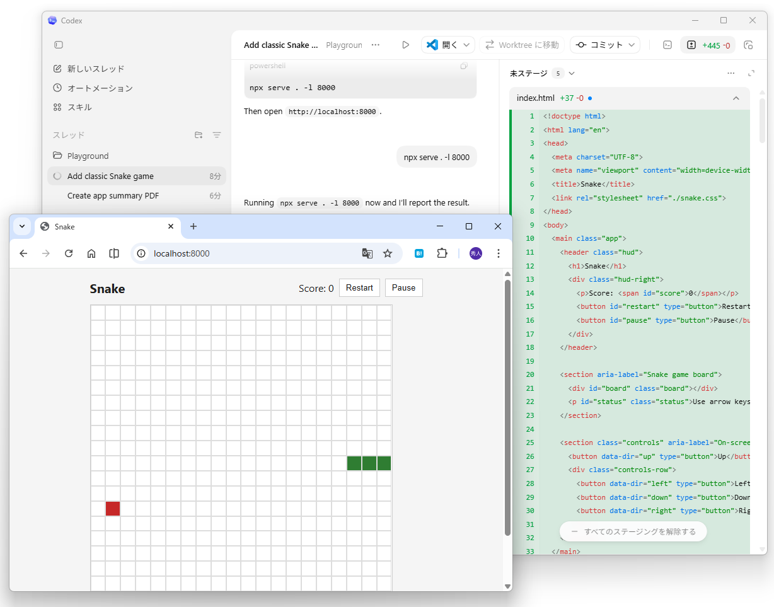Viewport: 774px width, 607px height.
Task: Expand the コミット dropdown chevron
Action: [x=632, y=45]
